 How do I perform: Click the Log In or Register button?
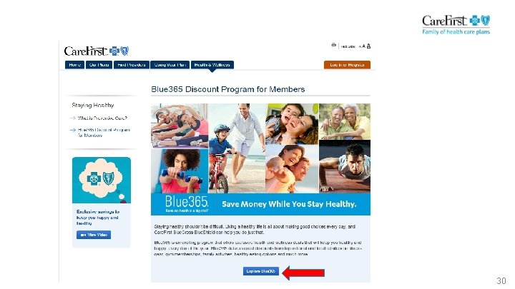347,65
